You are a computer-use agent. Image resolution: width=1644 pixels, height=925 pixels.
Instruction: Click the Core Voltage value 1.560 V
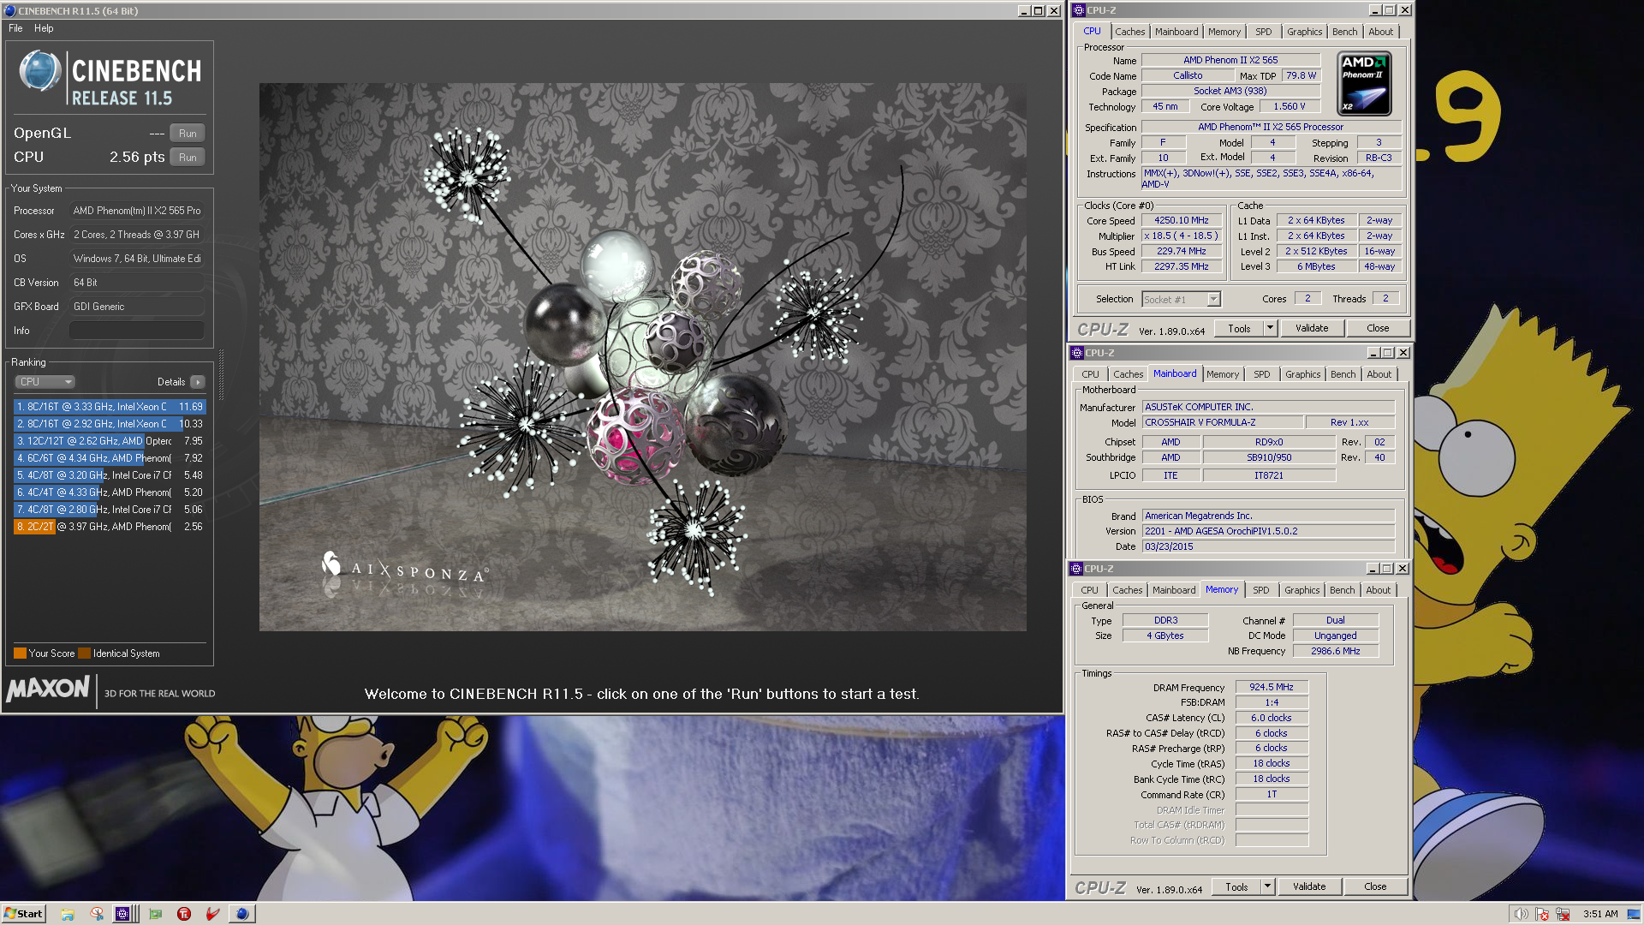click(1290, 106)
